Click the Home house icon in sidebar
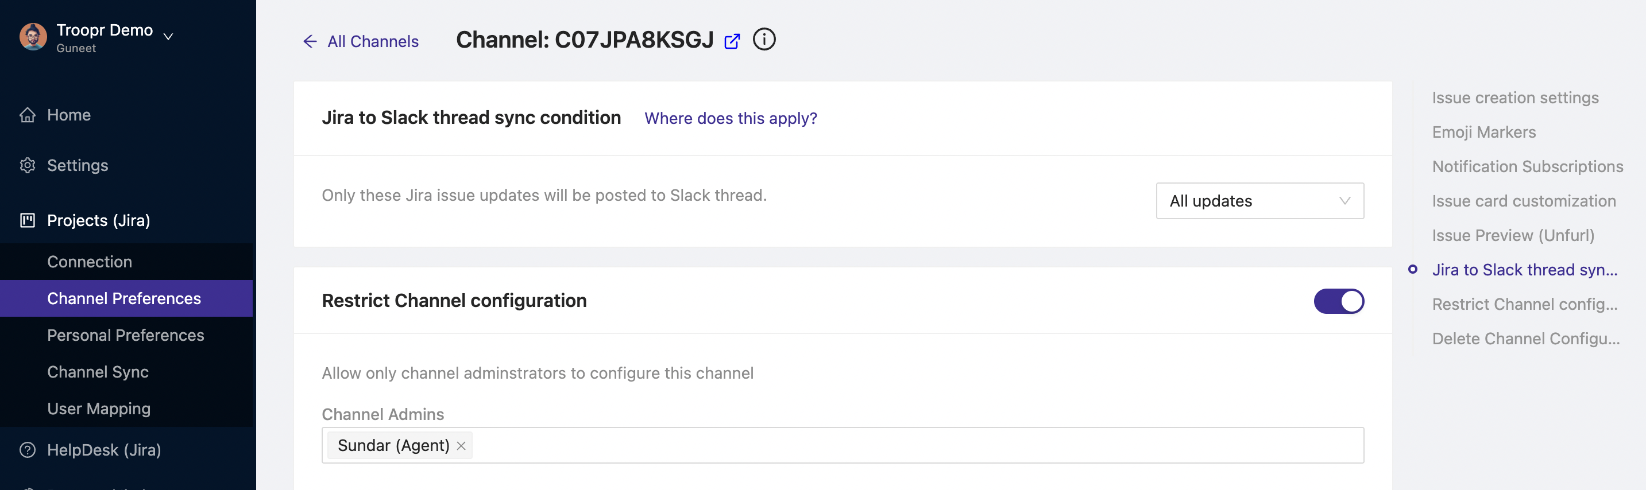Viewport: 1646px width, 490px height. [28, 115]
